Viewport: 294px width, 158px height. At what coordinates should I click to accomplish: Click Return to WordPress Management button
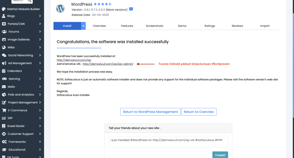(150, 112)
